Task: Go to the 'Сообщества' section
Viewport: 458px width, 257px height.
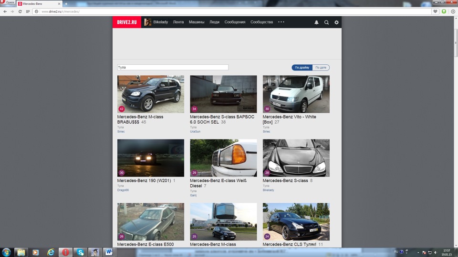Action: [x=261, y=22]
